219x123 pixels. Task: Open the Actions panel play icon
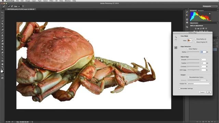187,15
